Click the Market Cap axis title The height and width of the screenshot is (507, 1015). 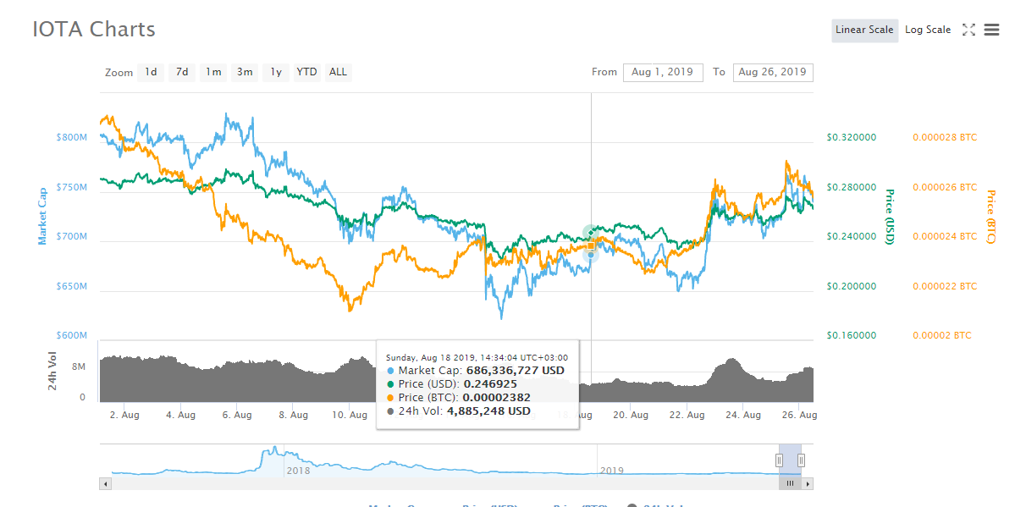[x=42, y=217]
